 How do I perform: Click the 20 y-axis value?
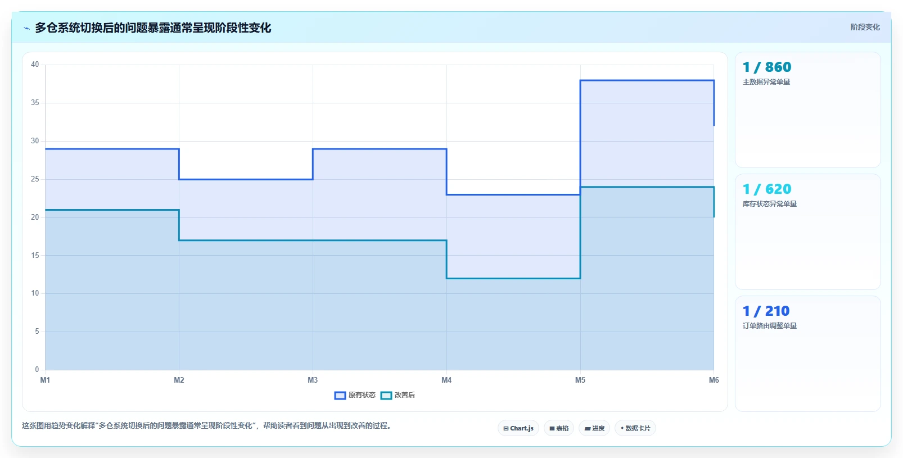tap(35, 217)
